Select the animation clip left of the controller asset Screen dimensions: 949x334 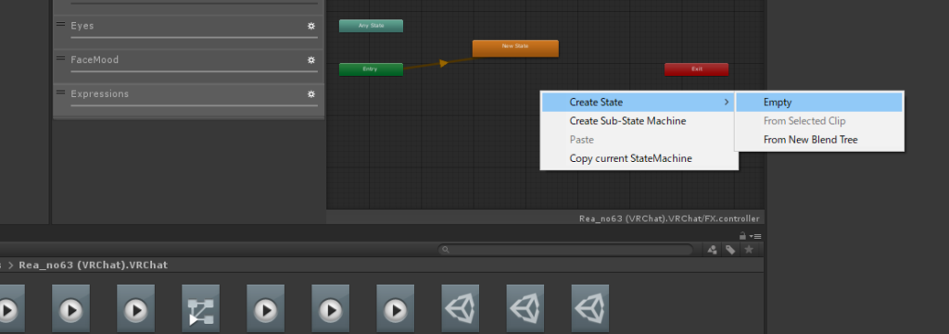point(135,309)
